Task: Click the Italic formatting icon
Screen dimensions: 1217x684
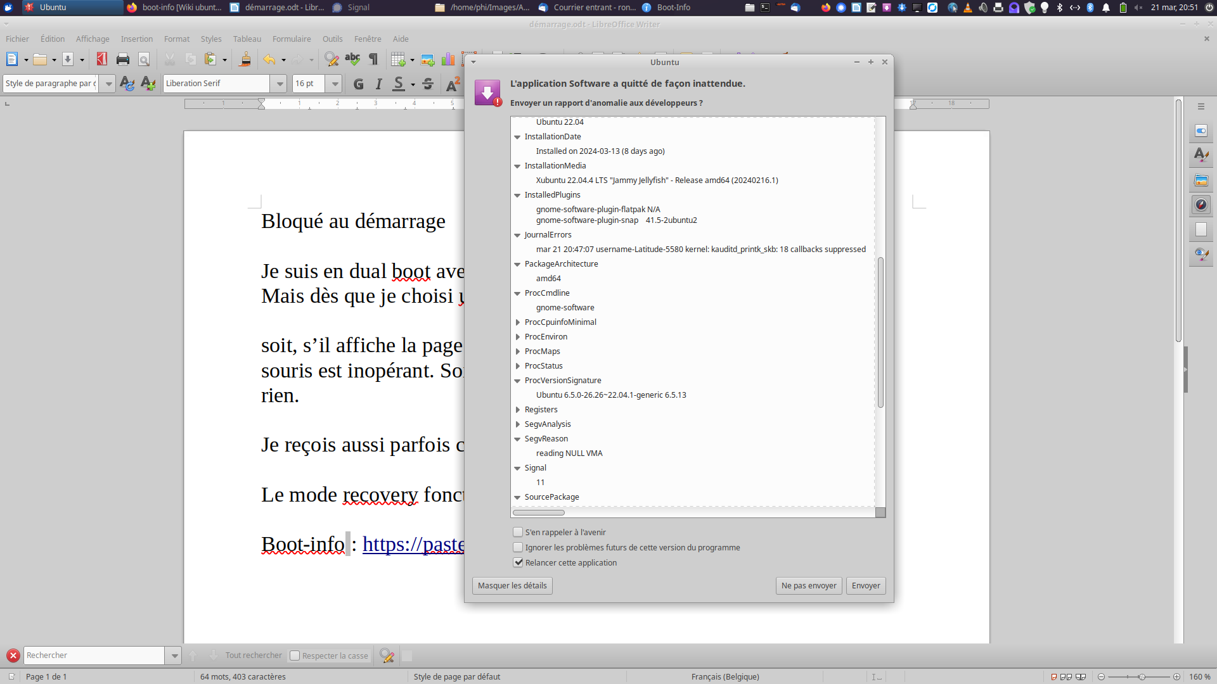Action: click(x=378, y=84)
